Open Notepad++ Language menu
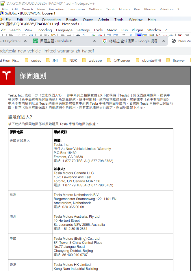 pos(64,30)
